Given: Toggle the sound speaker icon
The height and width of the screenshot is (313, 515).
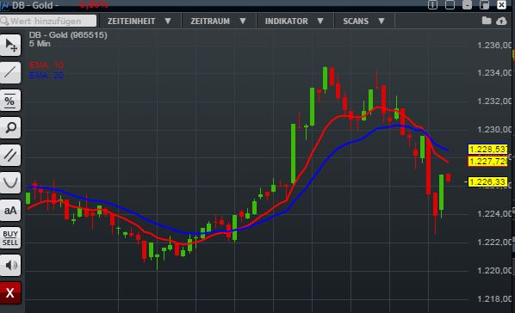Looking at the screenshot, I should [10, 265].
